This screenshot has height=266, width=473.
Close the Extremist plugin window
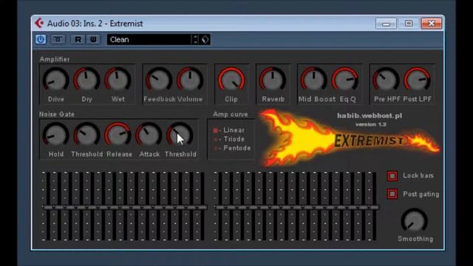click(x=432, y=24)
